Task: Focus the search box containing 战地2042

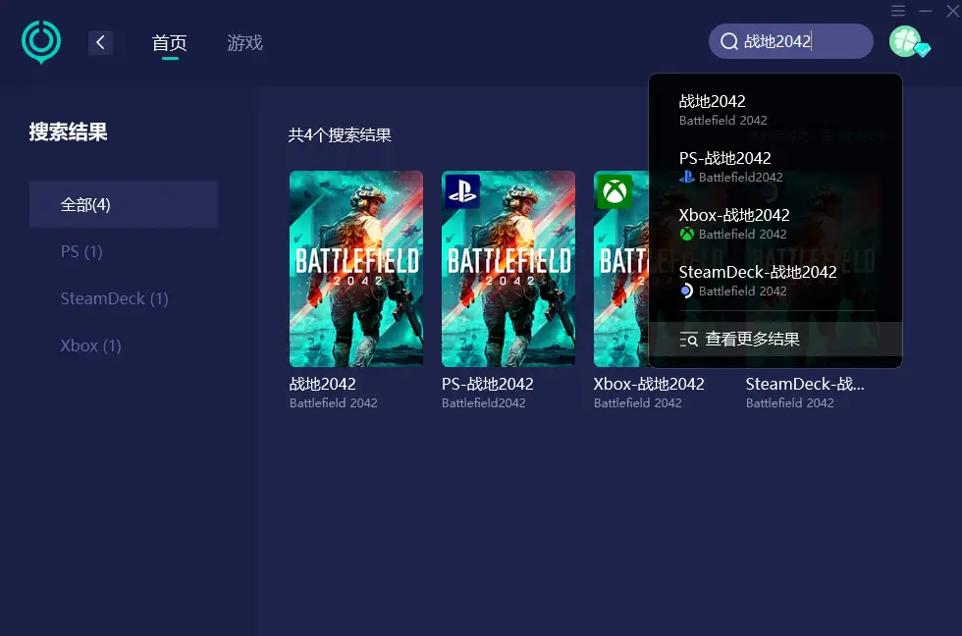Action: 791,41
